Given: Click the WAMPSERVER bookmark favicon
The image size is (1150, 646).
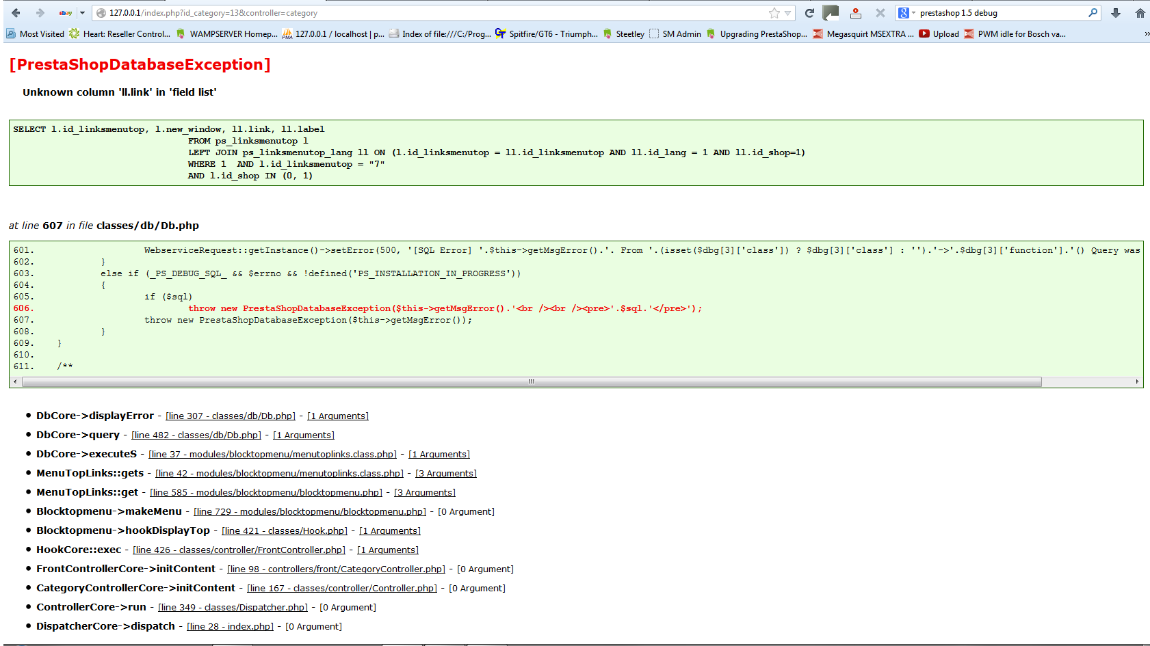Looking at the screenshot, I should coord(181,34).
